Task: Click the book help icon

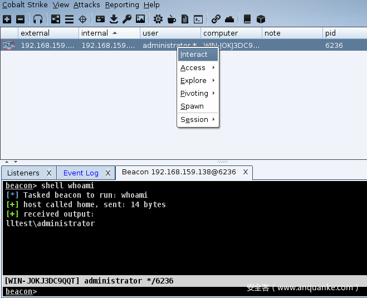Action: tap(247, 19)
